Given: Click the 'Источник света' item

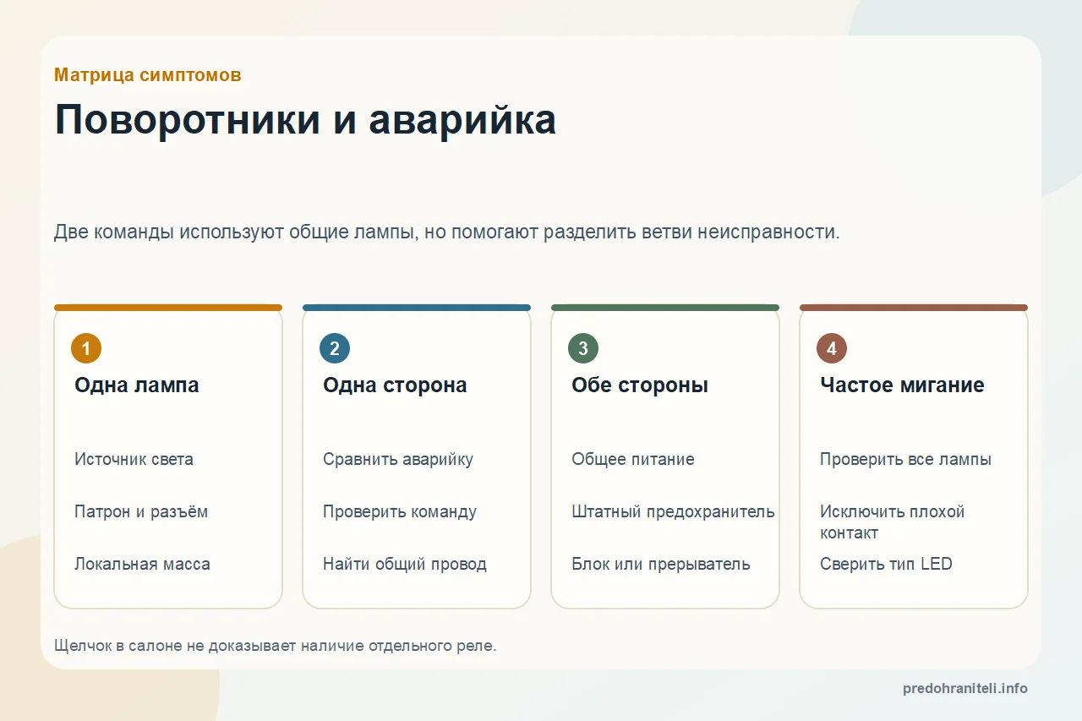Looking at the screenshot, I should [x=134, y=460].
